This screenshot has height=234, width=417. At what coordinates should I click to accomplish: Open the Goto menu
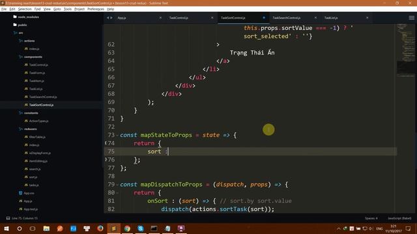[57, 9]
